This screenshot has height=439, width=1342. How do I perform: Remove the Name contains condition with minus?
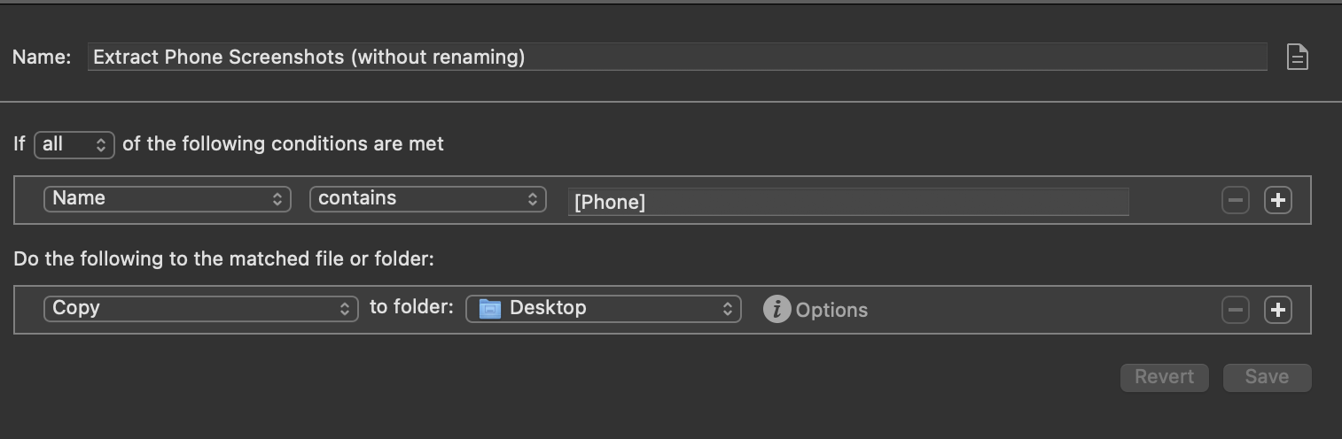click(x=1235, y=200)
